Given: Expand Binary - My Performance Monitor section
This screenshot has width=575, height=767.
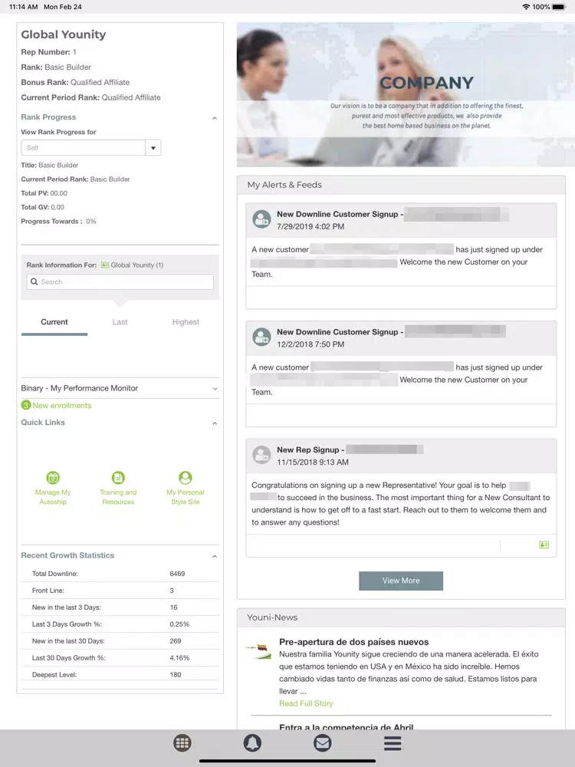Looking at the screenshot, I should click(215, 389).
